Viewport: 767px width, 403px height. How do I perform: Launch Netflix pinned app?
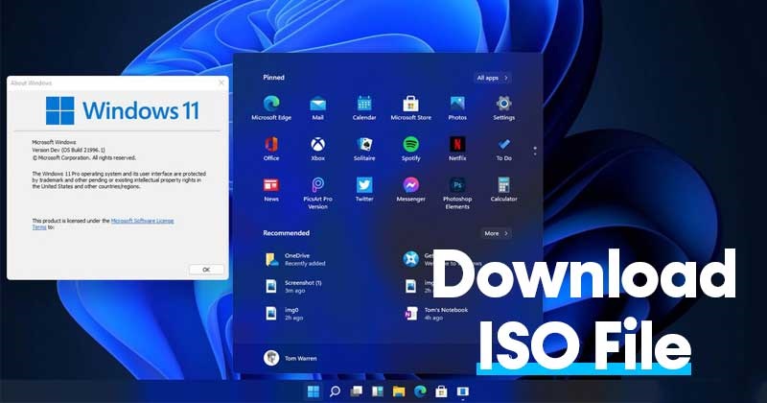pyautogui.click(x=457, y=149)
